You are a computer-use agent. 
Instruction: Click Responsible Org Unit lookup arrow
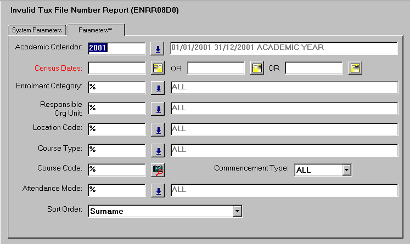click(x=158, y=109)
